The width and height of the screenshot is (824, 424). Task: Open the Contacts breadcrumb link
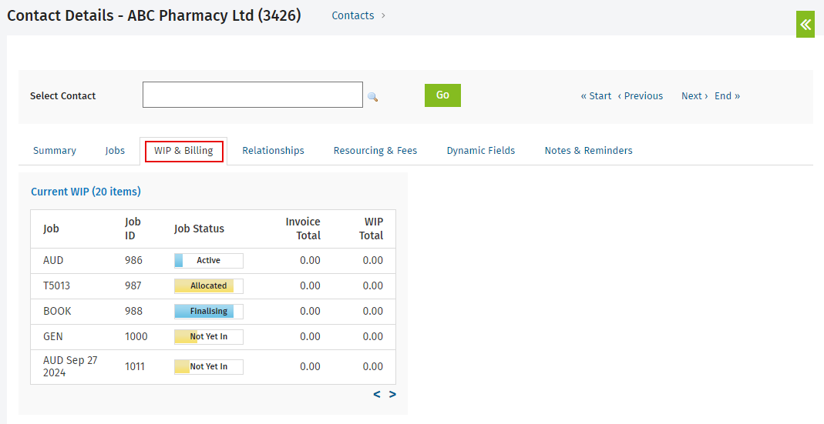pos(352,15)
